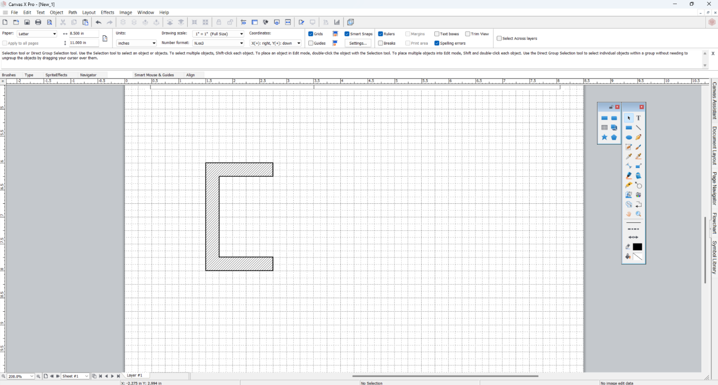Select the Text tool in toolbox
The height and width of the screenshot is (385, 718).
pyautogui.click(x=638, y=118)
